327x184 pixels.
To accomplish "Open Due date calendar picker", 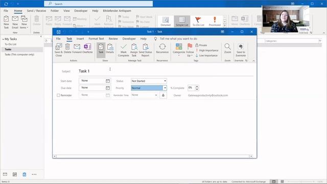I will pos(108,88).
